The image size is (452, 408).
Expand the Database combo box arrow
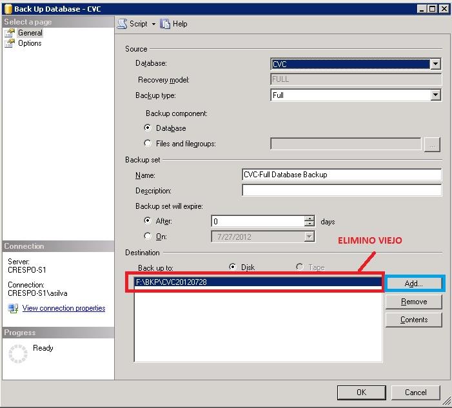(436, 64)
